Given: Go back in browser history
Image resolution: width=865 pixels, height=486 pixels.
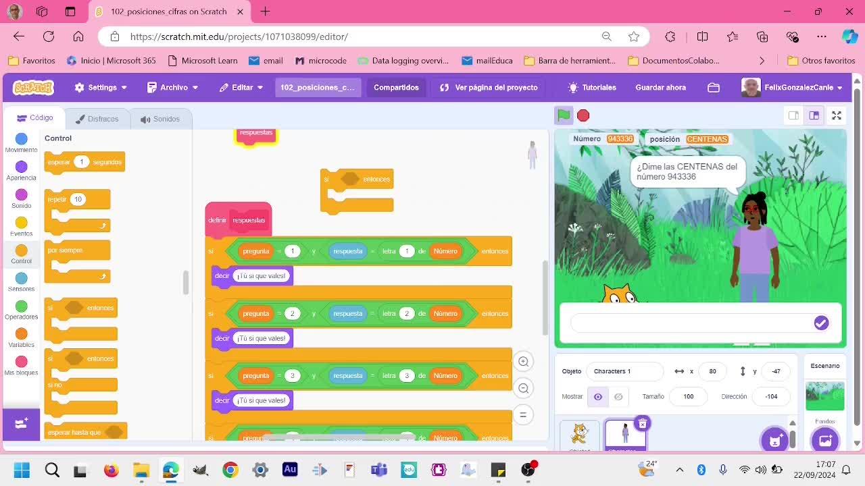Looking at the screenshot, I should (x=19, y=36).
